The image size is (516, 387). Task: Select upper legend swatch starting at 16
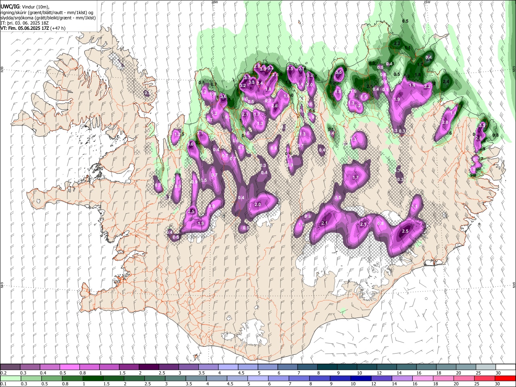(426, 367)
